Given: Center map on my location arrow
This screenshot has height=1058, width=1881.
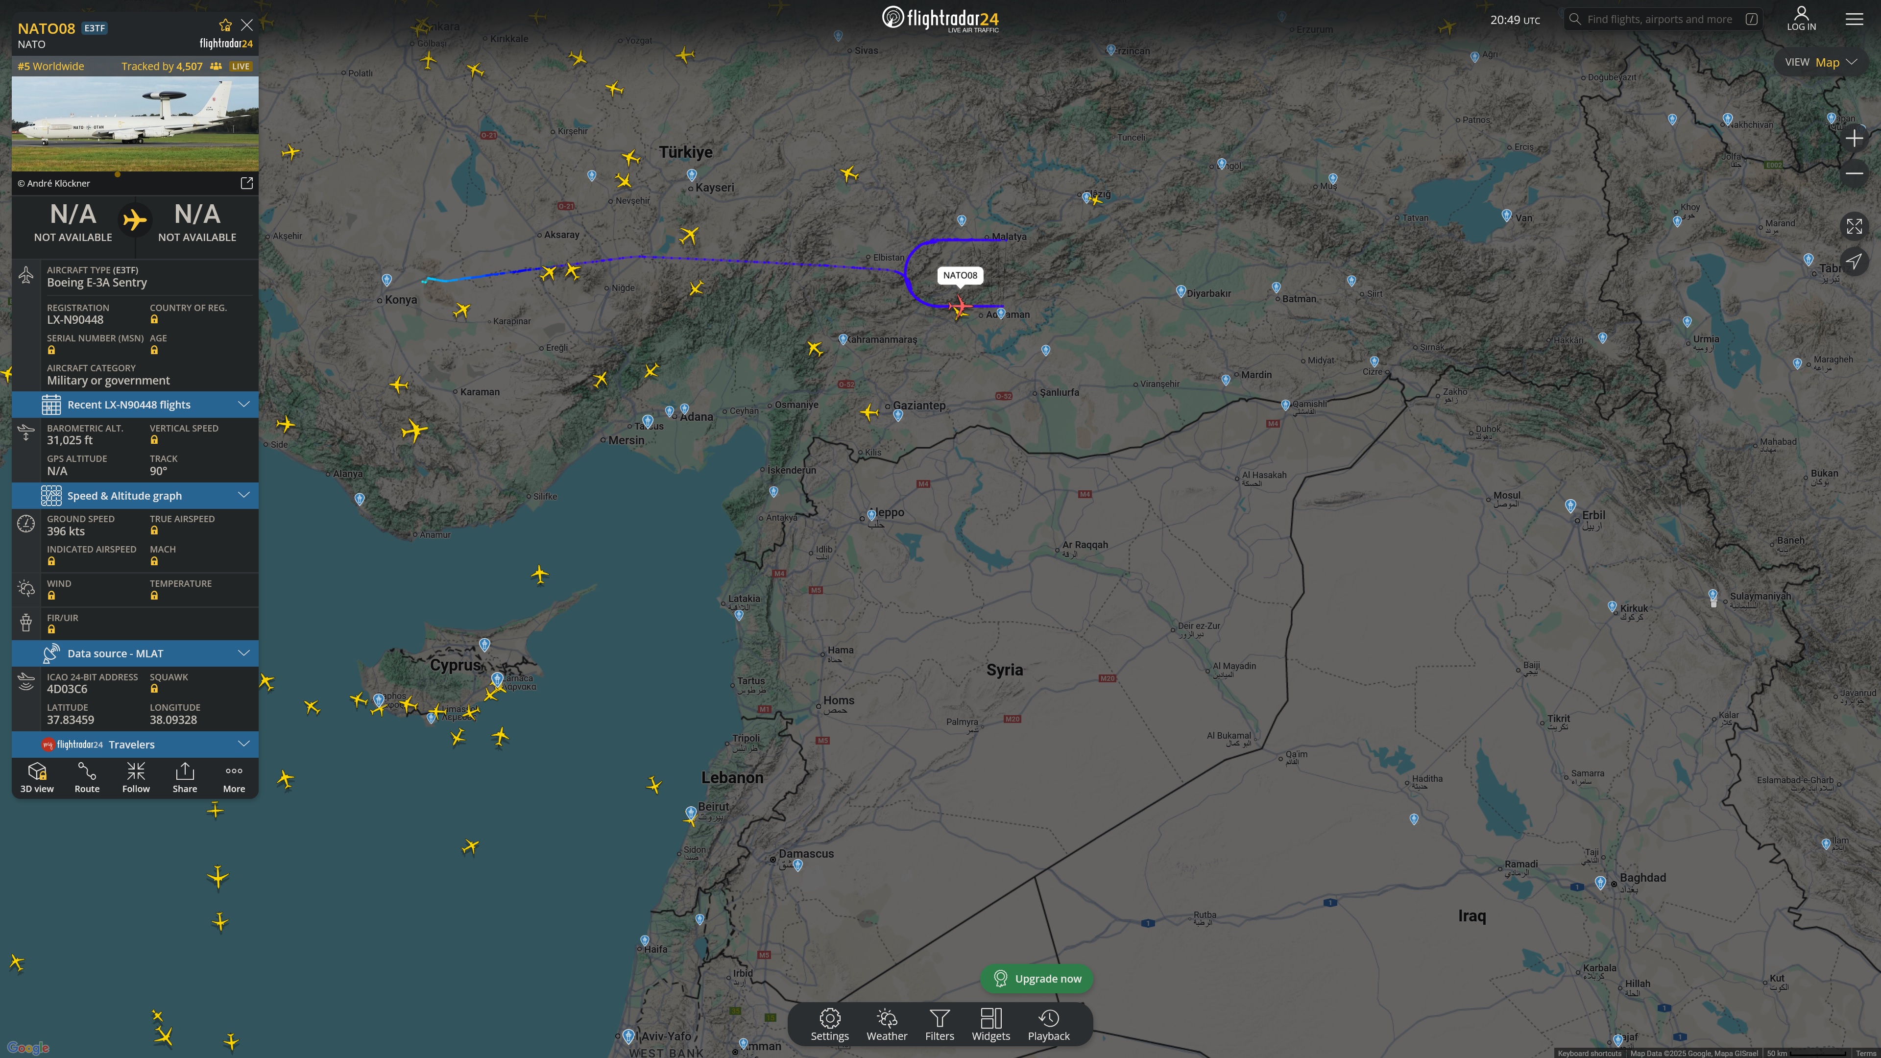Looking at the screenshot, I should [1855, 261].
